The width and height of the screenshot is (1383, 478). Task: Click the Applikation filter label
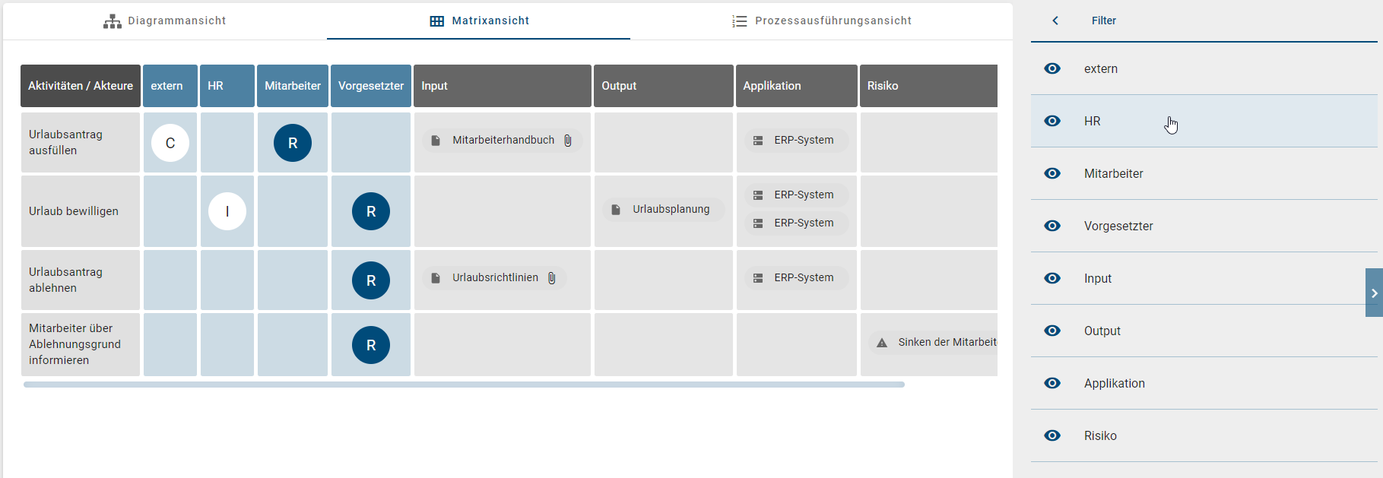(1115, 383)
